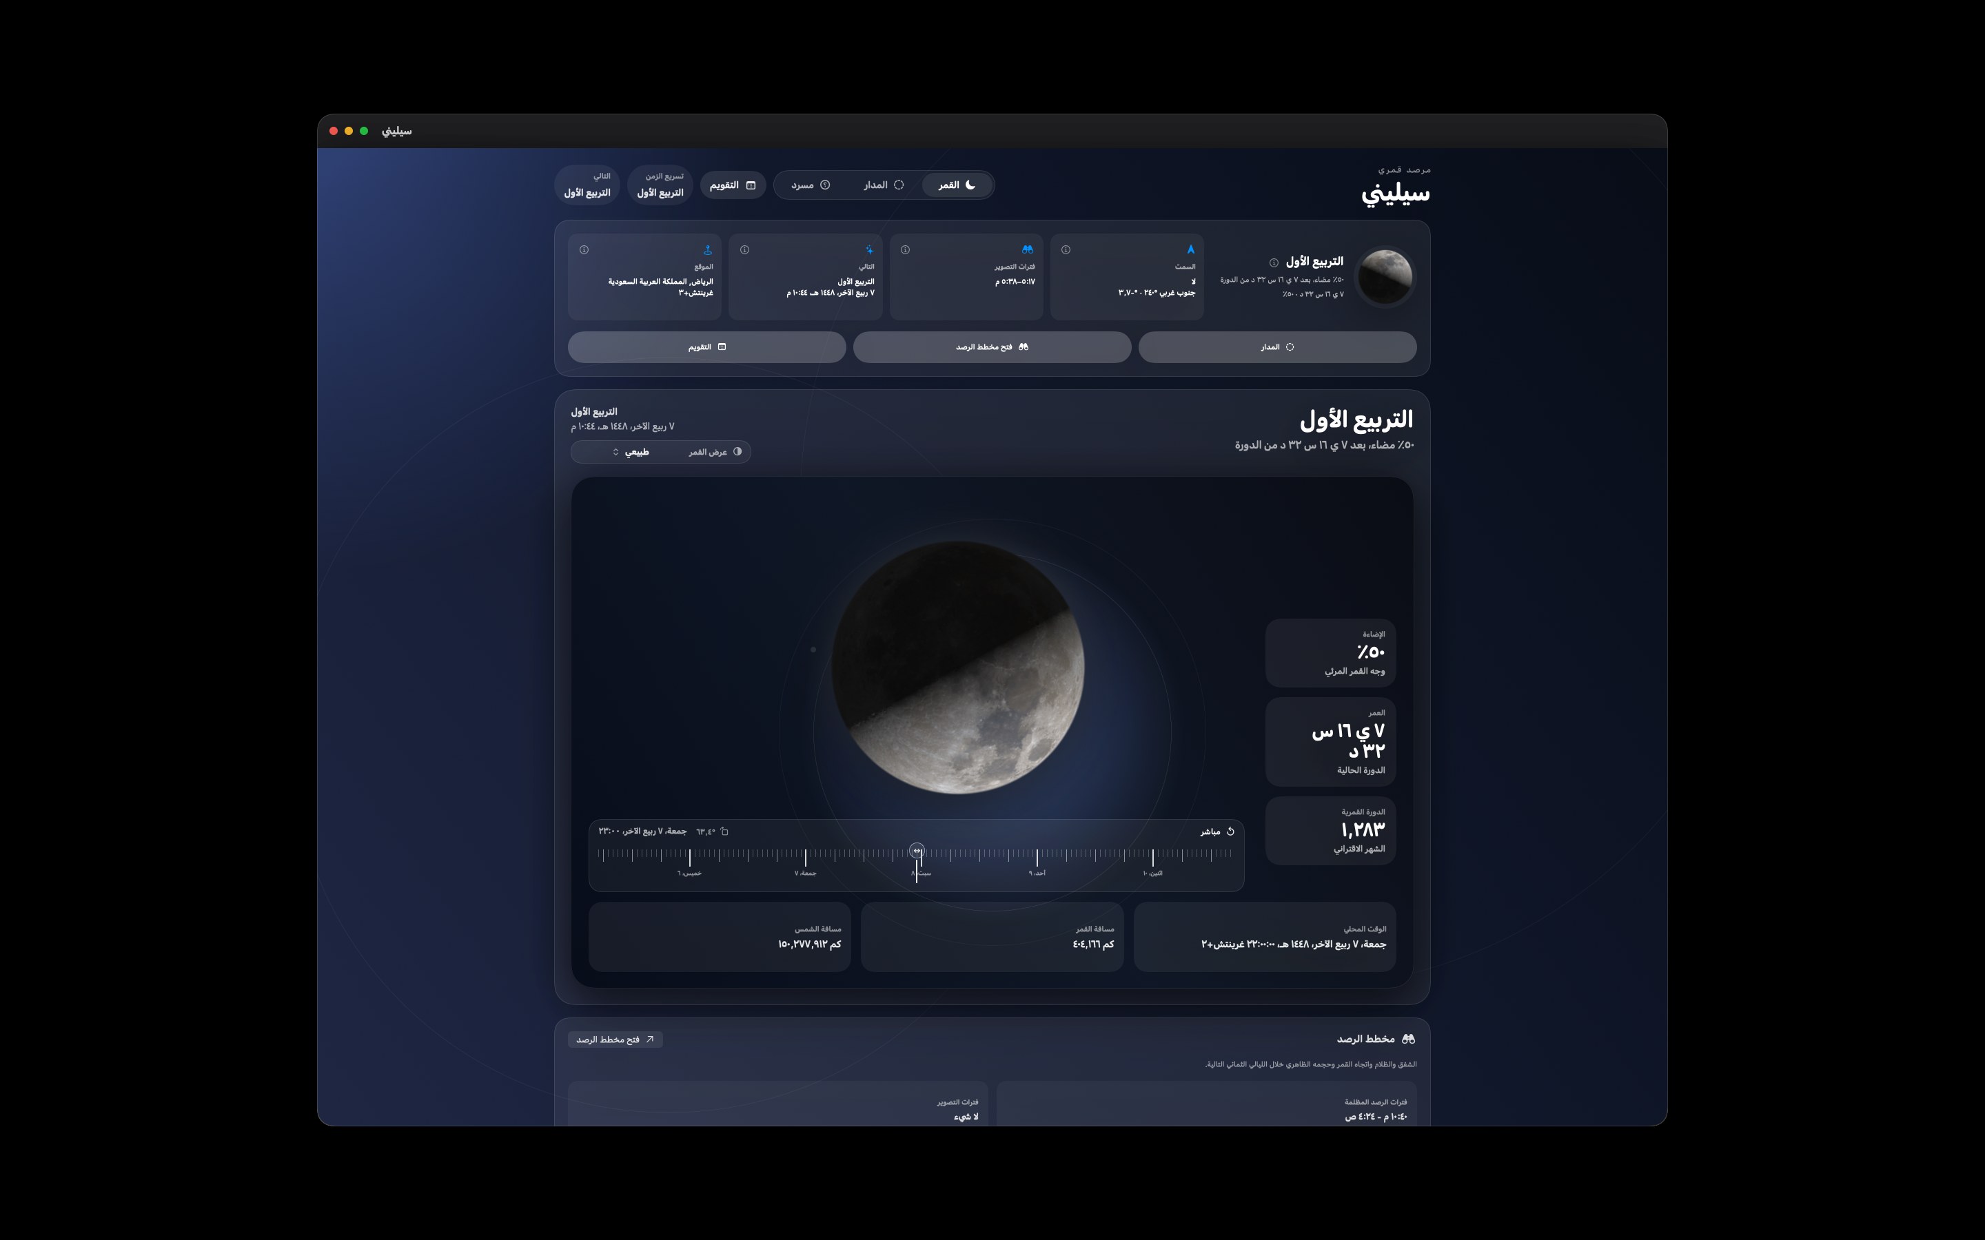Select the الدورة القمرية ١٬٢٨٣ stat card
Image resolution: width=1985 pixels, height=1240 pixels.
tap(1330, 831)
